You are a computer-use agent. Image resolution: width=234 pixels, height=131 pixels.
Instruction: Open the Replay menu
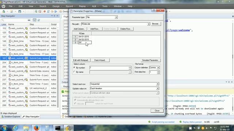(83, 7)
